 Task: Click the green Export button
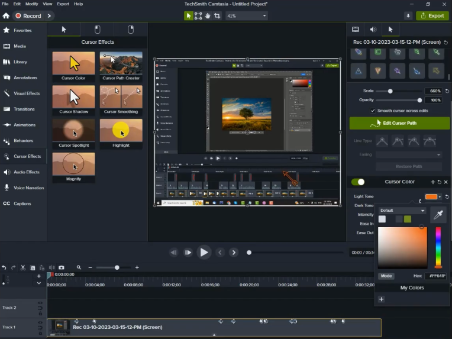coord(432,16)
